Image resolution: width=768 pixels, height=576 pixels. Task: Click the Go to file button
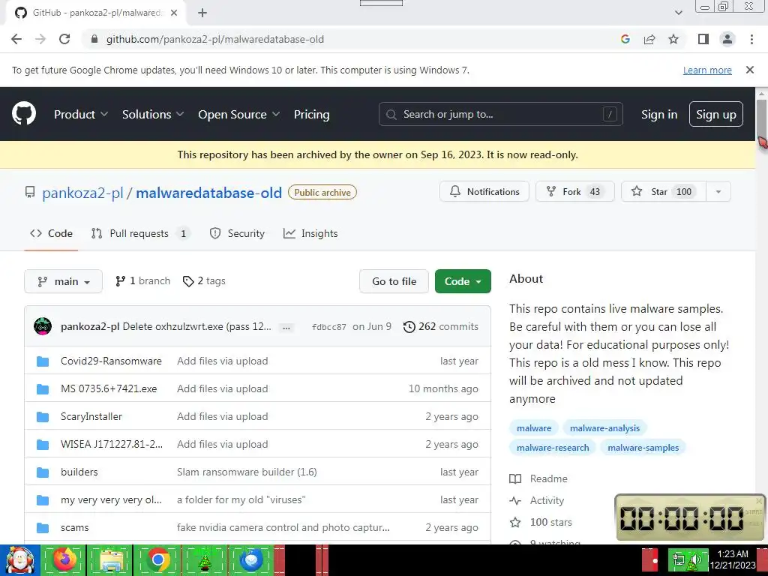(x=394, y=281)
